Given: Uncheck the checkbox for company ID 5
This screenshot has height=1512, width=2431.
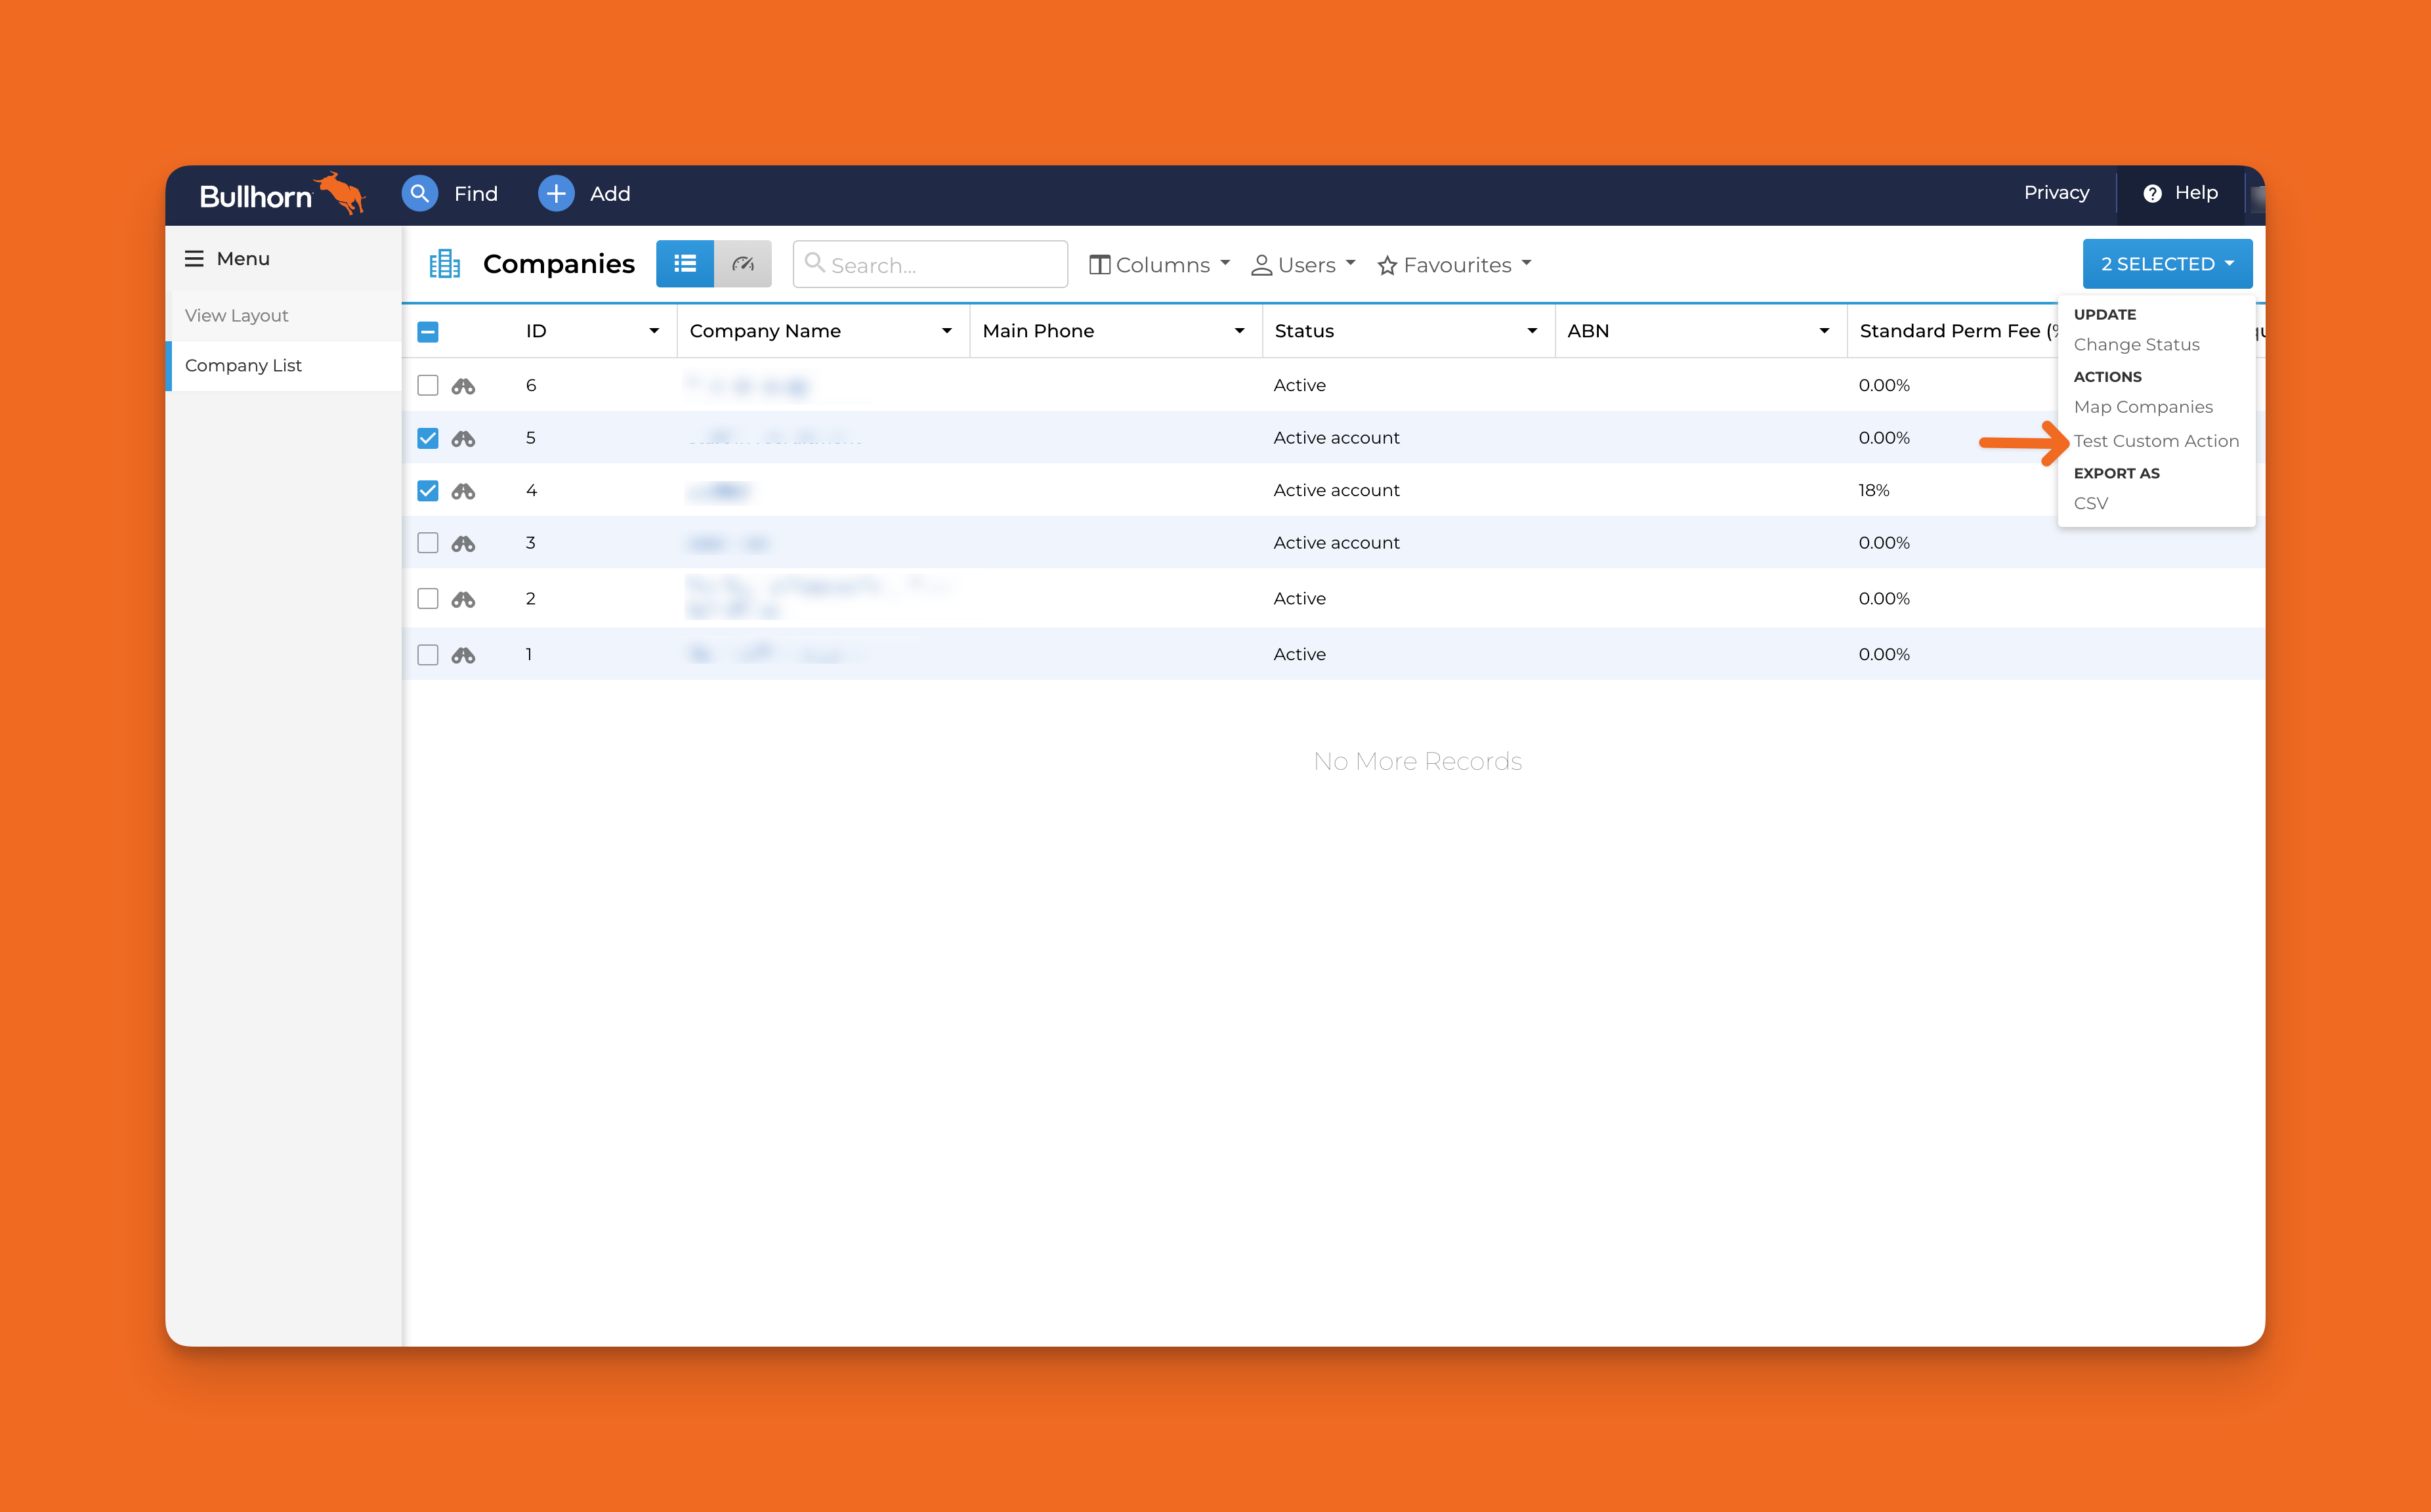Looking at the screenshot, I should 428,438.
